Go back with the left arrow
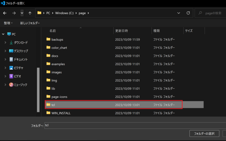This screenshot has width=226, height=141. tap(5, 13)
